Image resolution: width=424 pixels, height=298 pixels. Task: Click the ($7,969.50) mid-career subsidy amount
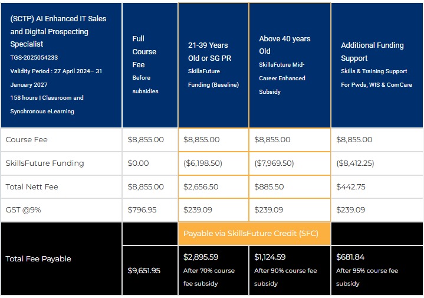click(x=274, y=163)
